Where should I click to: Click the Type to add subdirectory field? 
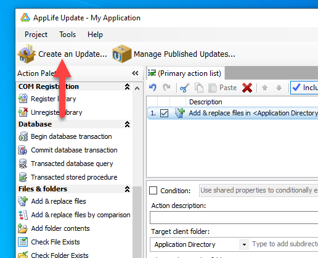pyautogui.click(x=285, y=244)
